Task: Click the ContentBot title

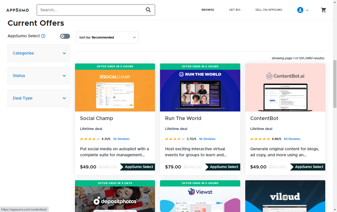Action: 264,118
